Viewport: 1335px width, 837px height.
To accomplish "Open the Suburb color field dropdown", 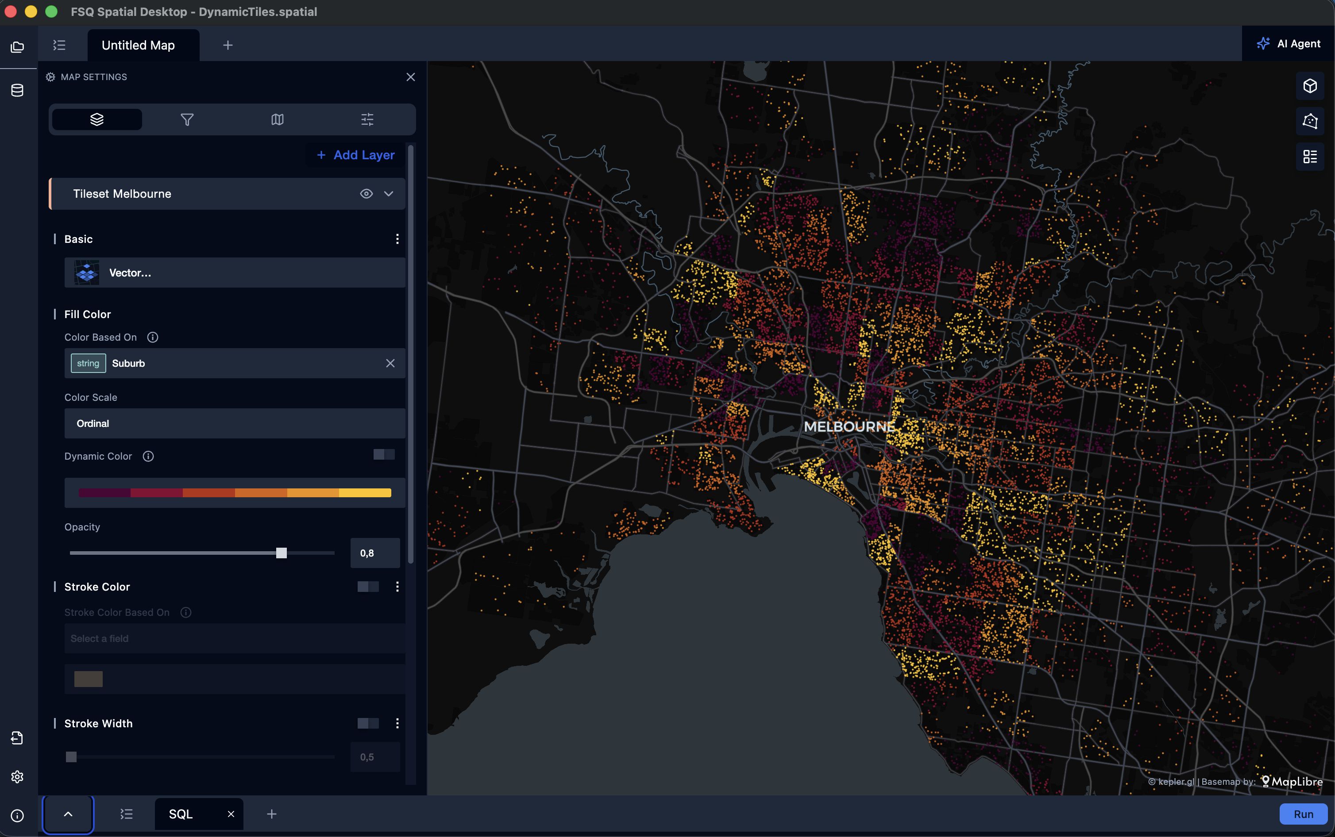I will (227, 363).
